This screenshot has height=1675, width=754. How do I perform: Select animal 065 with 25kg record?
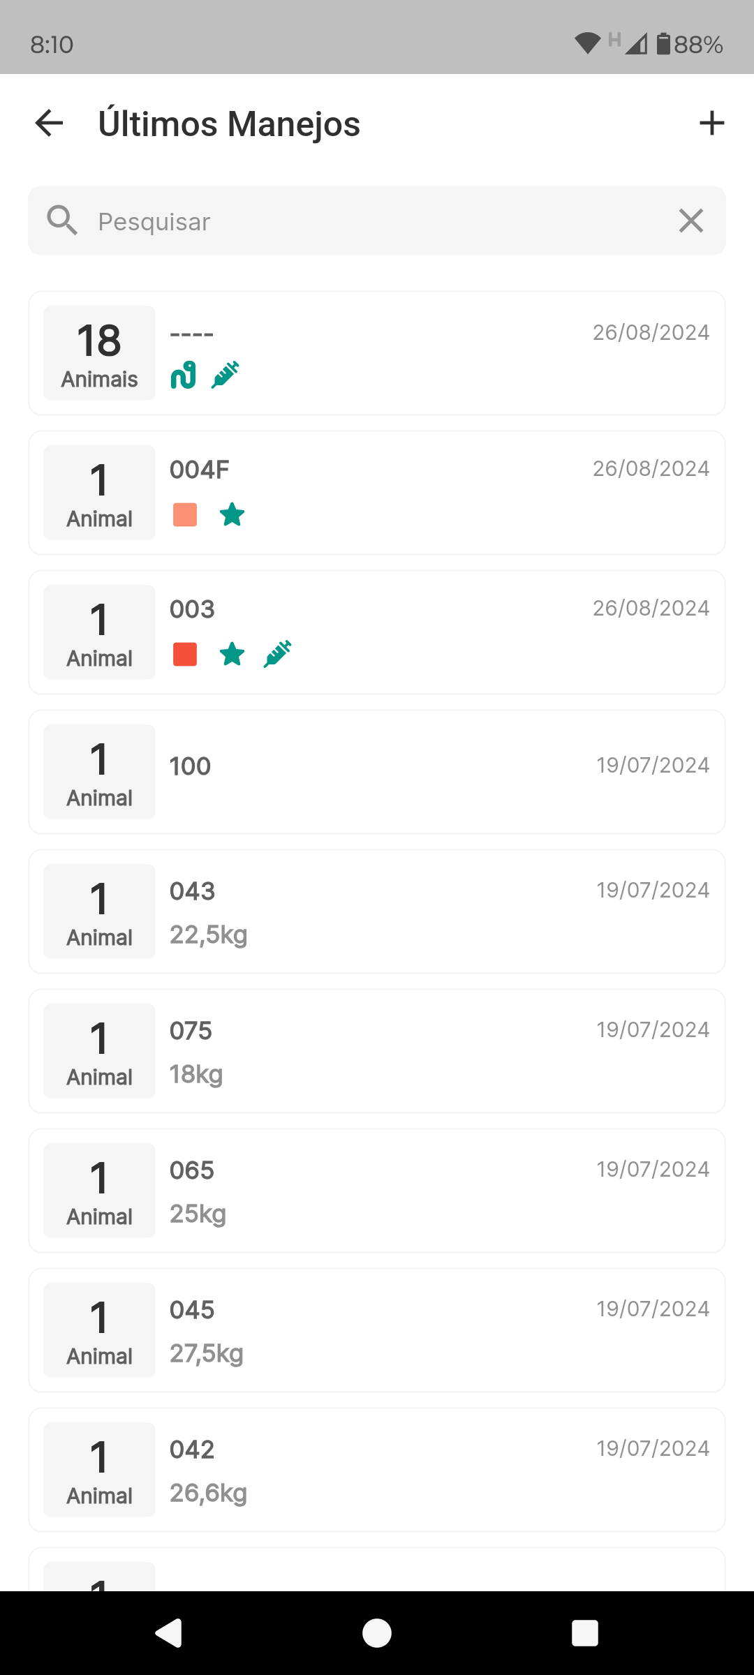[377, 1191]
